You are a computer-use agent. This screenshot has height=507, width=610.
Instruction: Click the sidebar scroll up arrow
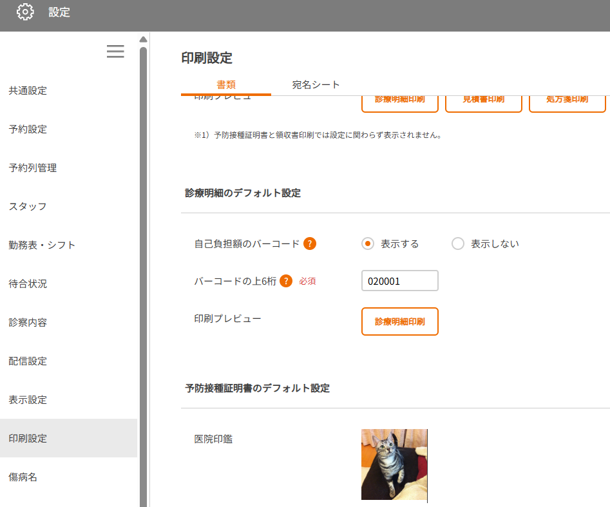tap(143, 39)
